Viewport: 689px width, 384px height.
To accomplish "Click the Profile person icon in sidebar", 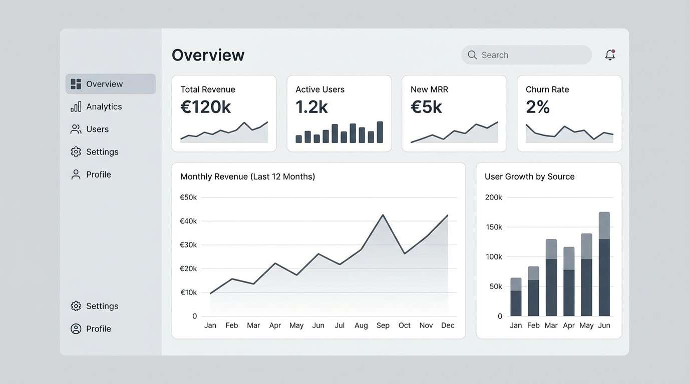I will (76, 174).
